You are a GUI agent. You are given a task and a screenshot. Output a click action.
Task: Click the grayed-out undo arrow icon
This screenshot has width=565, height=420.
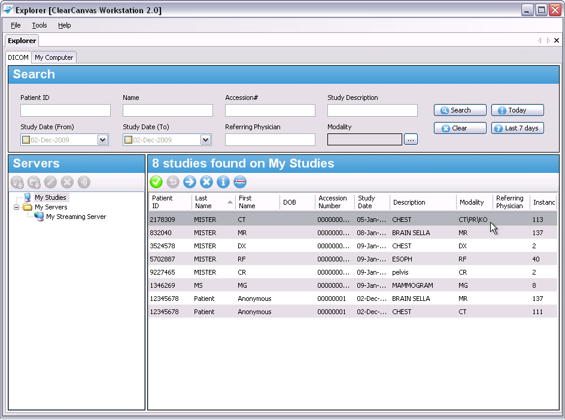[173, 182]
